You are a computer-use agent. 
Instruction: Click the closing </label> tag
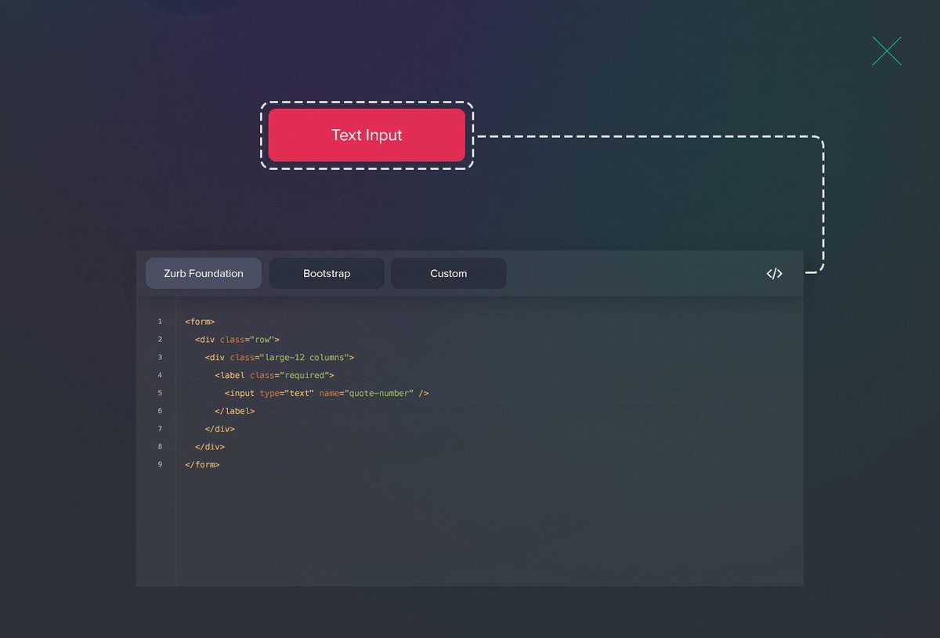[x=235, y=411]
